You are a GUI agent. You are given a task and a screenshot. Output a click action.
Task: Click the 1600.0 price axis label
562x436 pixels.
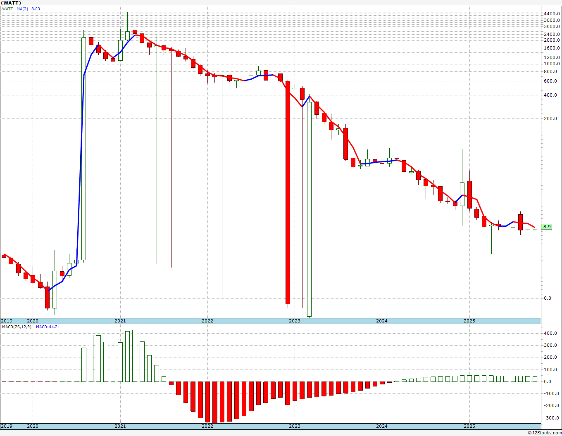pyautogui.click(x=552, y=48)
